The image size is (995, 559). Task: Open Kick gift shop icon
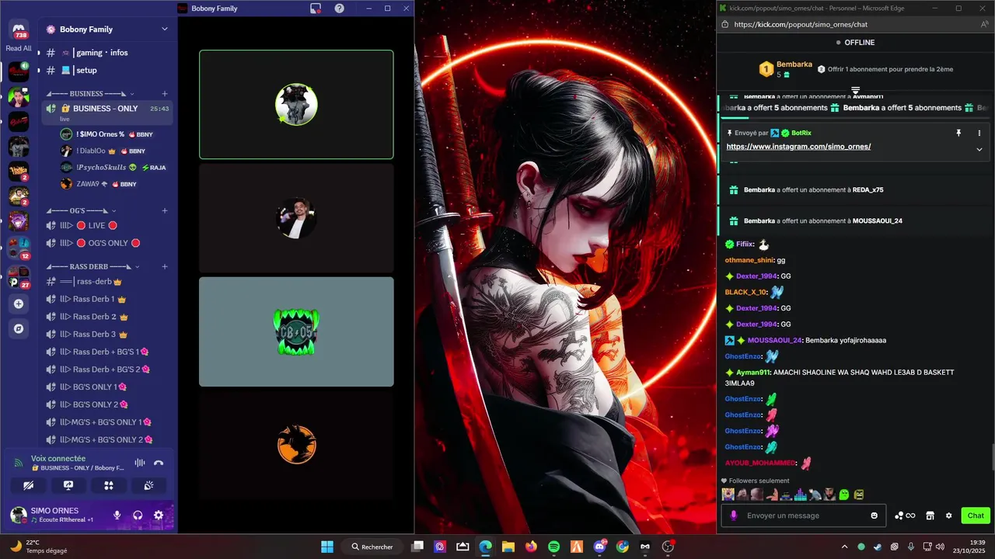pos(930,516)
